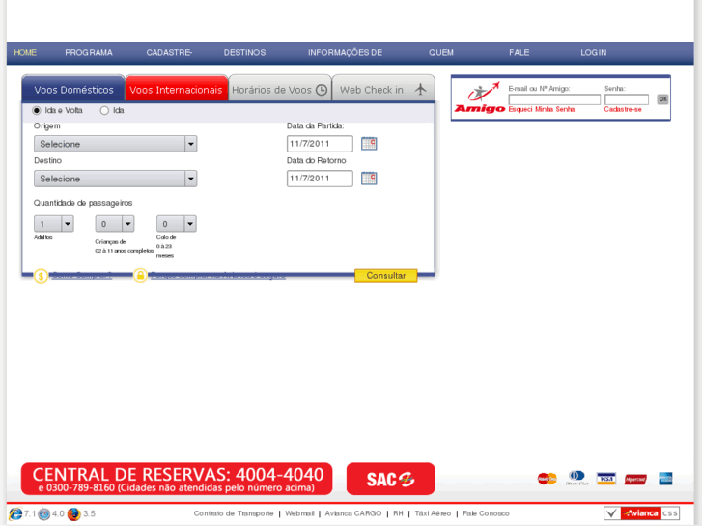Click the Visa payment icon
Screen dimensions: 702x526
point(606,479)
